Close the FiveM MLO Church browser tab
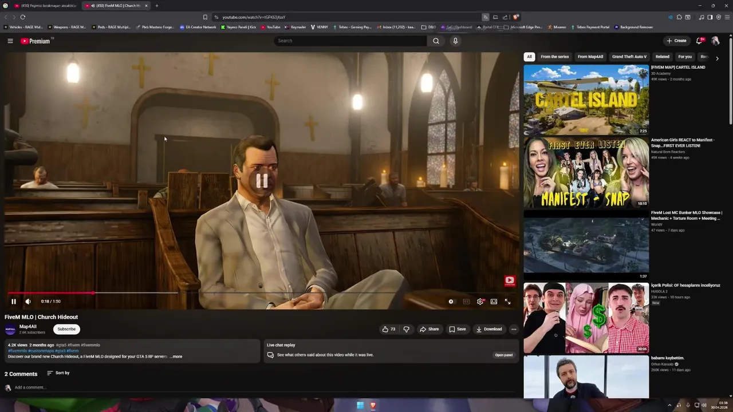The width and height of the screenshot is (733, 412). pos(146,6)
